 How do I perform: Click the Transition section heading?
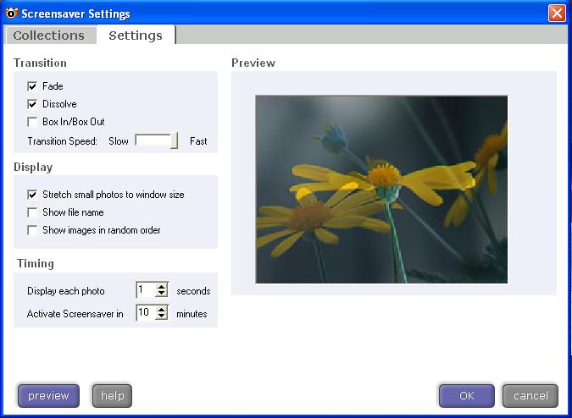pyautogui.click(x=40, y=63)
